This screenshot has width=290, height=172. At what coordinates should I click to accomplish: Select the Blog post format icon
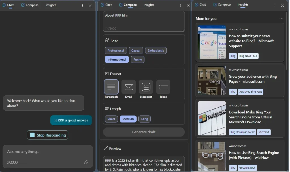[146, 87]
